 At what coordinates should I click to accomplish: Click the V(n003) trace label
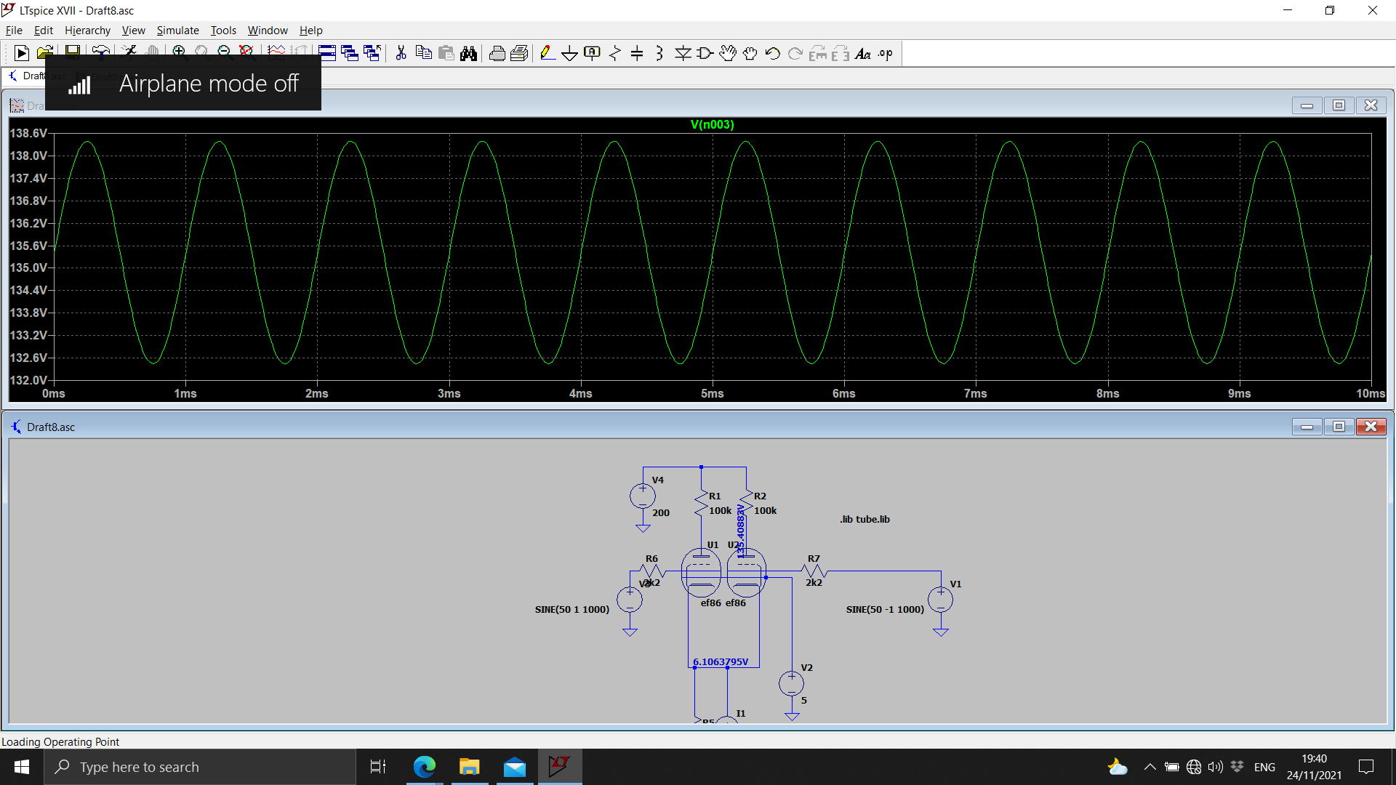click(712, 124)
